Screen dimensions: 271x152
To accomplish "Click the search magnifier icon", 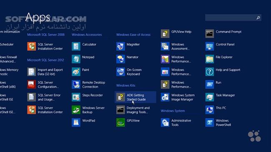I will tap(258, 18).
